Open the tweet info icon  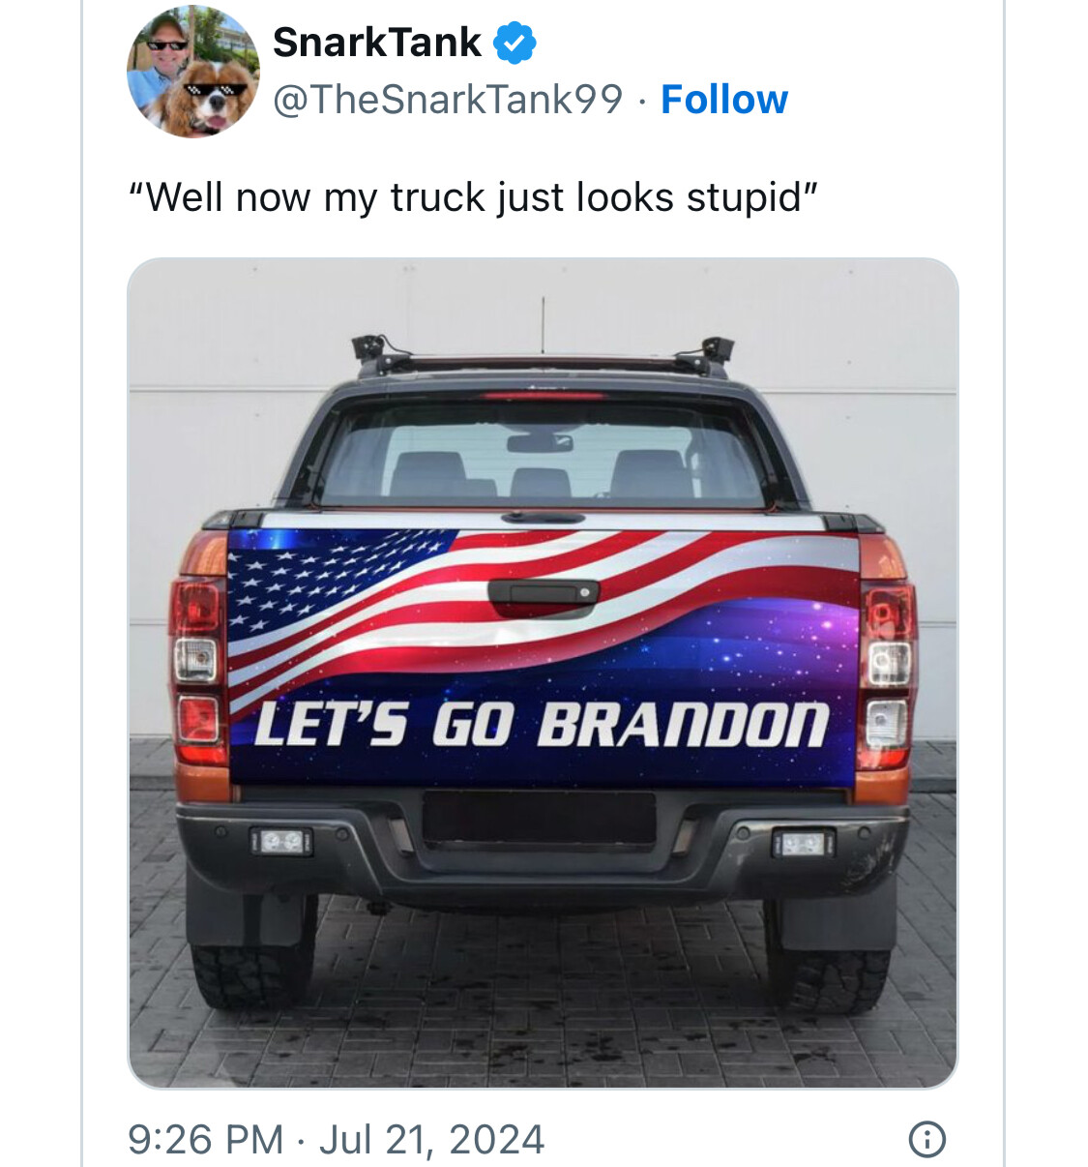[x=926, y=1138]
